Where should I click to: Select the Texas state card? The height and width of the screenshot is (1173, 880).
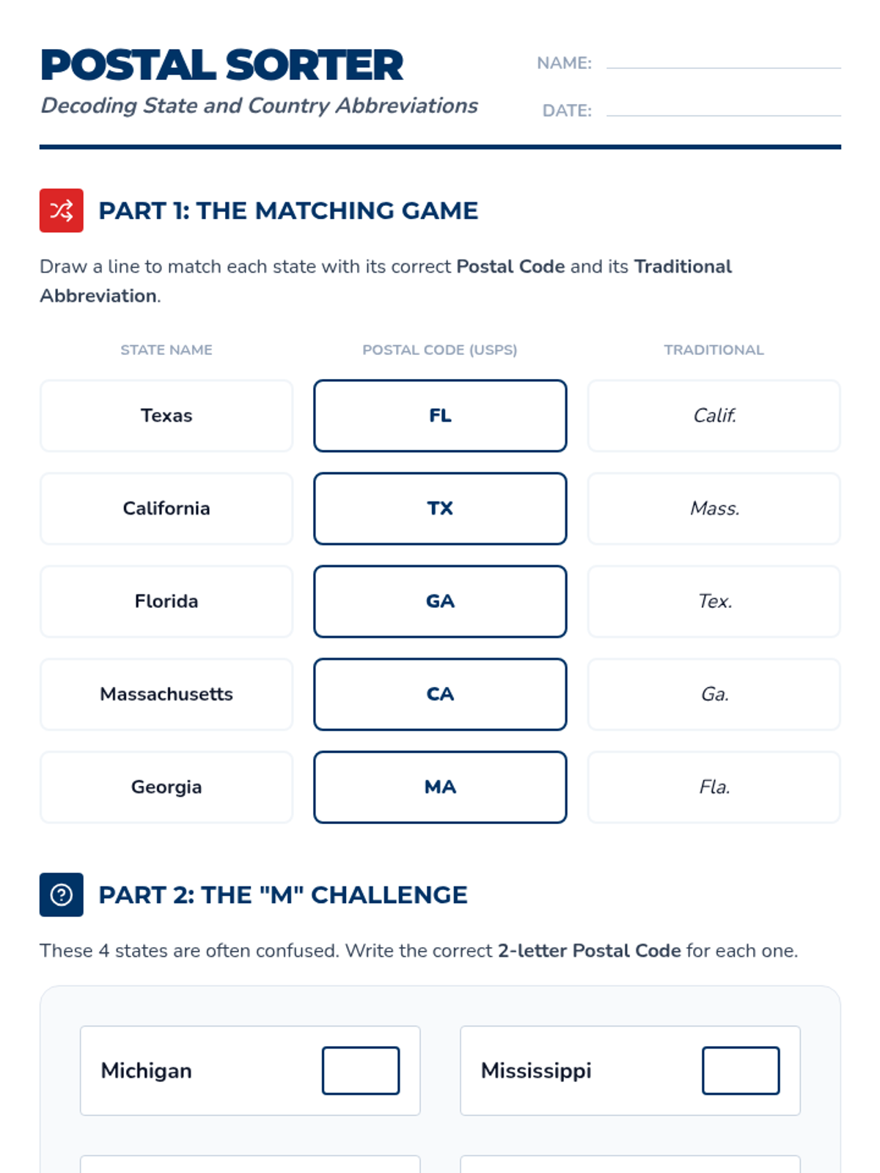coord(166,416)
